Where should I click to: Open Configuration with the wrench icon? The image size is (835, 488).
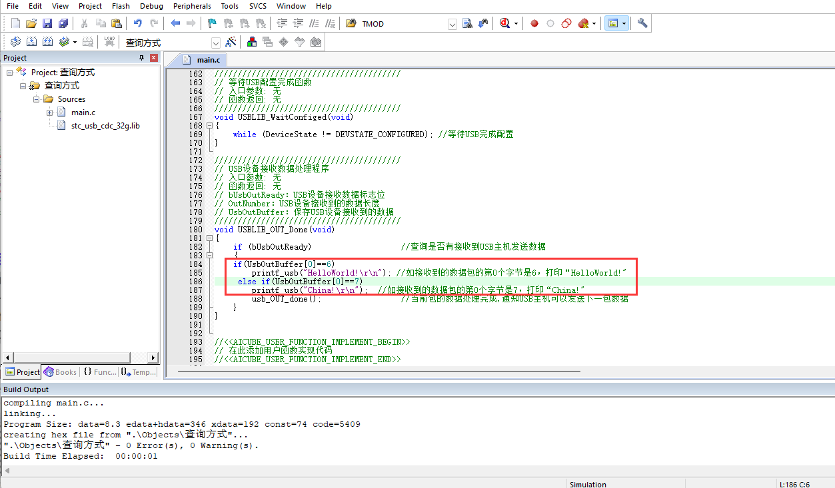642,23
